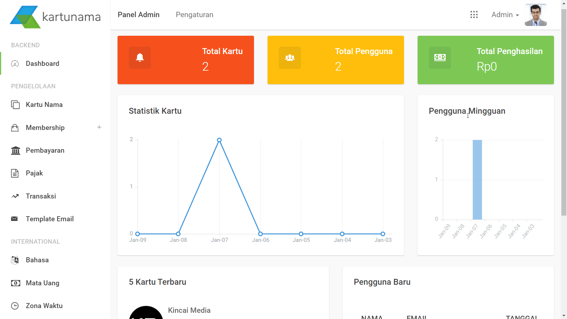Click the Pajak document icon
The image size is (567, 319).
[x=15, y=173]
